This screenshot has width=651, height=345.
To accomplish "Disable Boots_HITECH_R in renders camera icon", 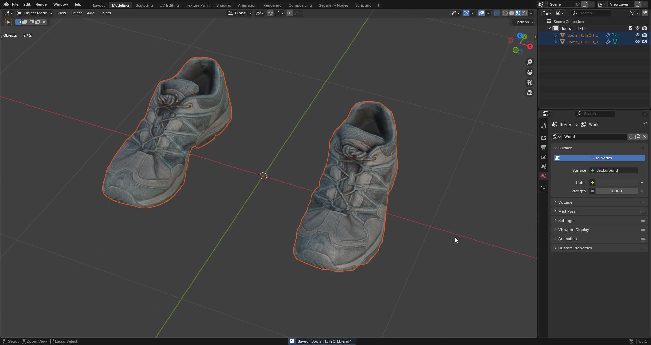I will 645,42.
